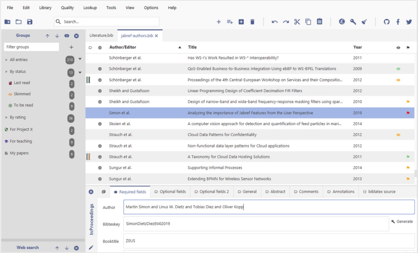Close the jabref-authors.bib tab

[156, 36]
